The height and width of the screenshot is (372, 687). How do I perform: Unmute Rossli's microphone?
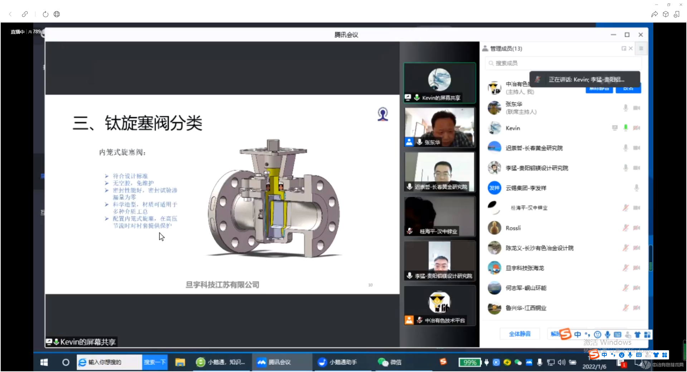(625, 228)
